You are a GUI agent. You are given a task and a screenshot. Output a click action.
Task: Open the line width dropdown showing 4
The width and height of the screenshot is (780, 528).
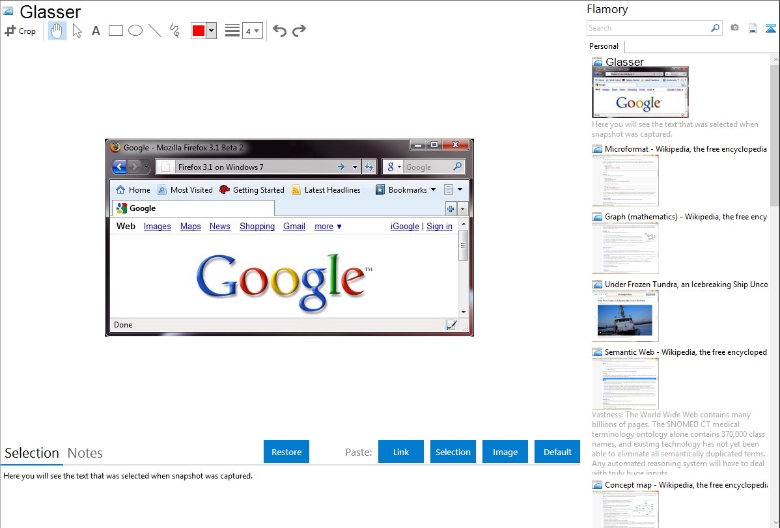pos(252,31)
